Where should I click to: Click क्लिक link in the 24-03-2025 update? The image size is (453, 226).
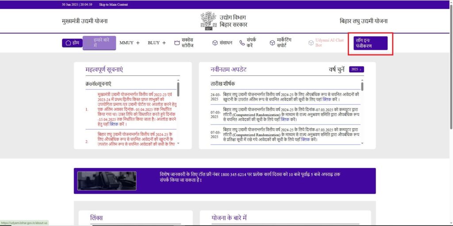pos(328,99)
